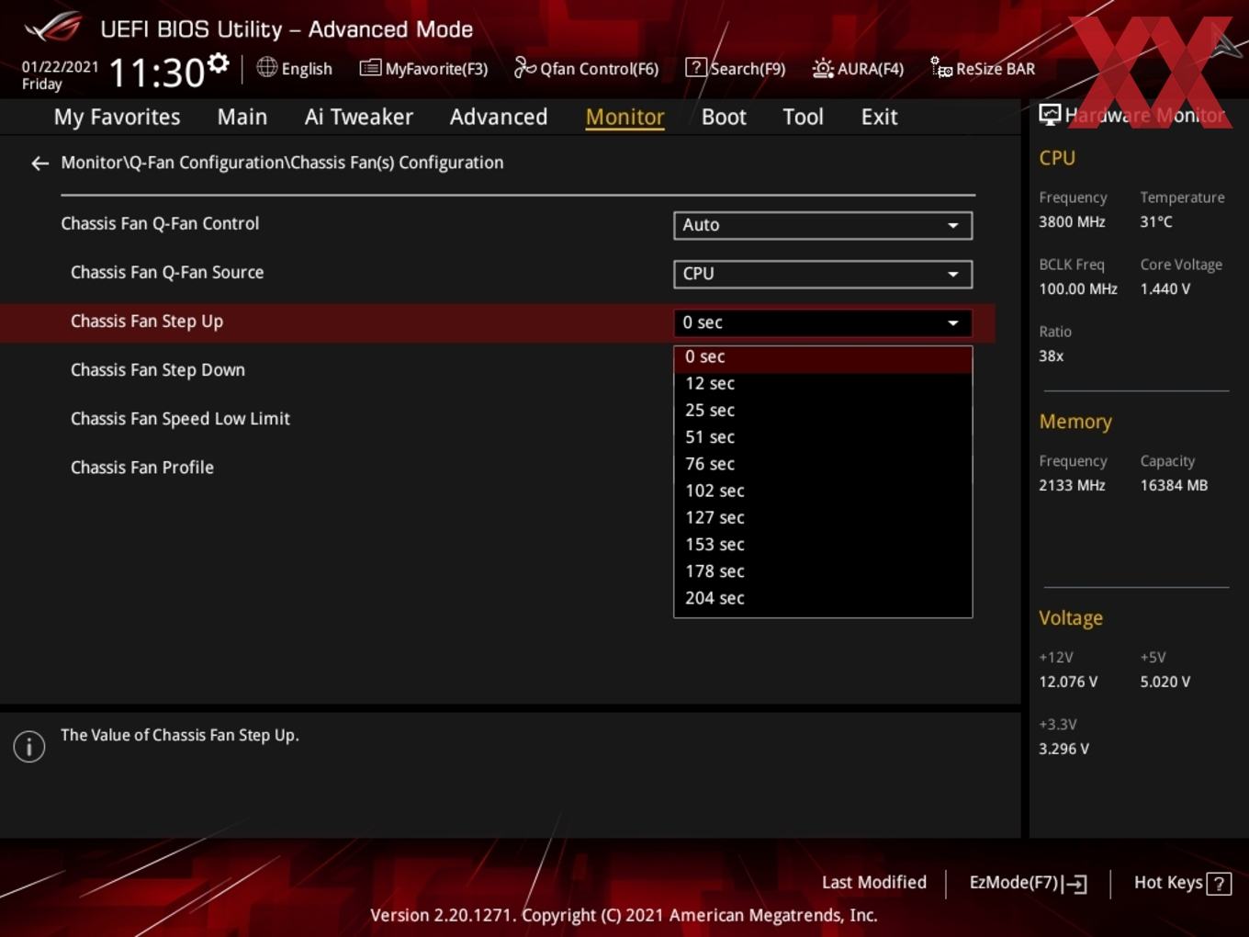
Task: Select the 178 sec option
Action: (823, 571)
